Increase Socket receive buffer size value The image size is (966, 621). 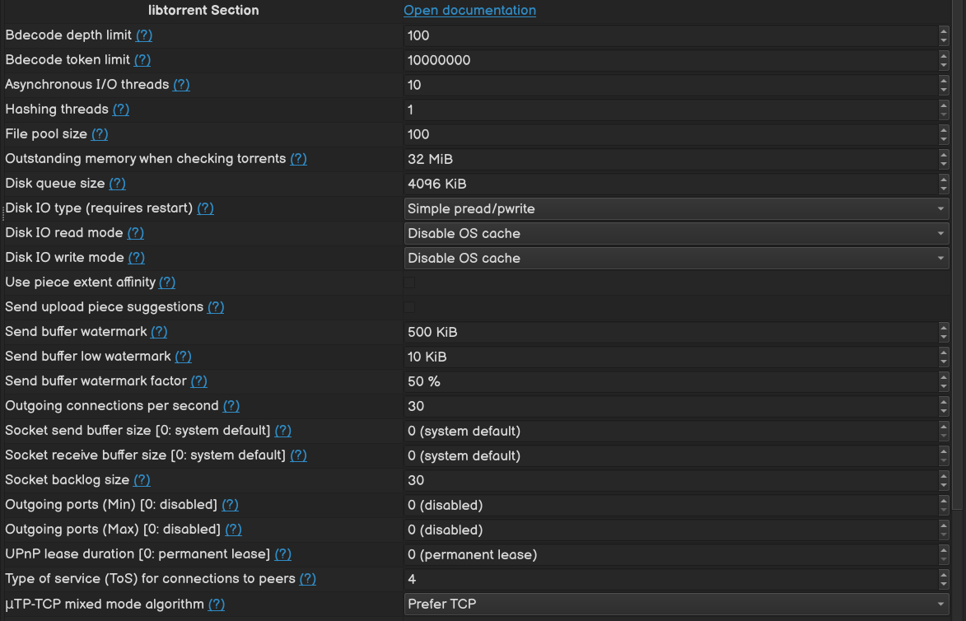pyautogui.click(x=943, y=450)
